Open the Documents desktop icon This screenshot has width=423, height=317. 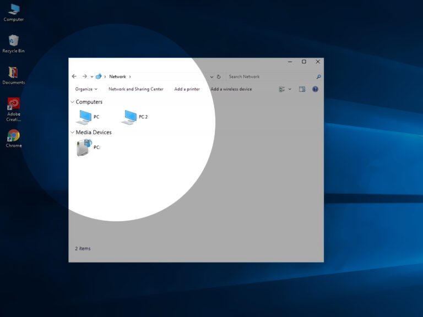[x=13, y=75]
